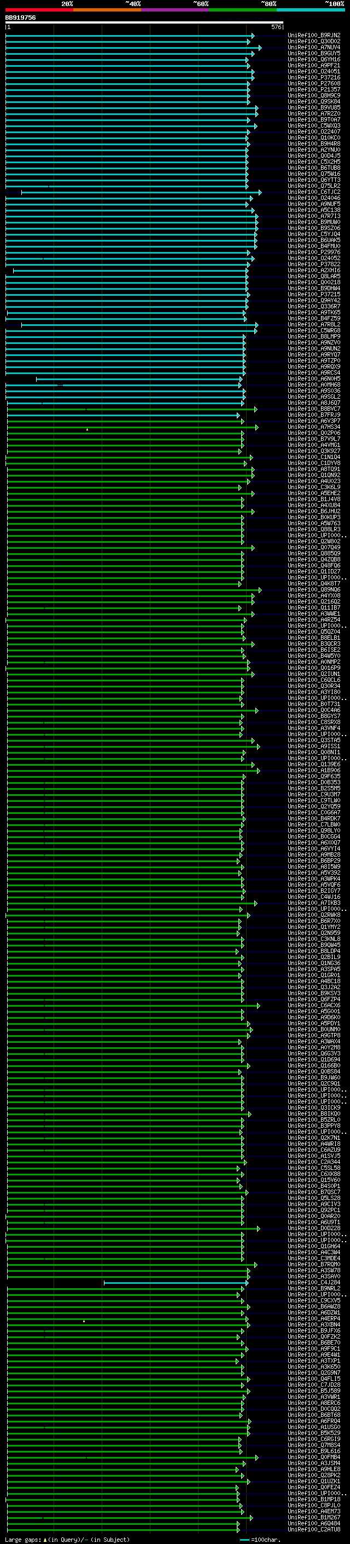Screen dimensions: 350x1544
Task: Select hit UniRef100_Q00218
Action: [x=314, y=282]
